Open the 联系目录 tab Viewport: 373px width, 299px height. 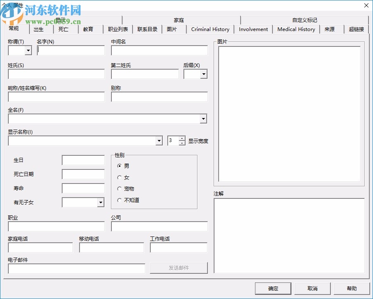pos(147,29)
